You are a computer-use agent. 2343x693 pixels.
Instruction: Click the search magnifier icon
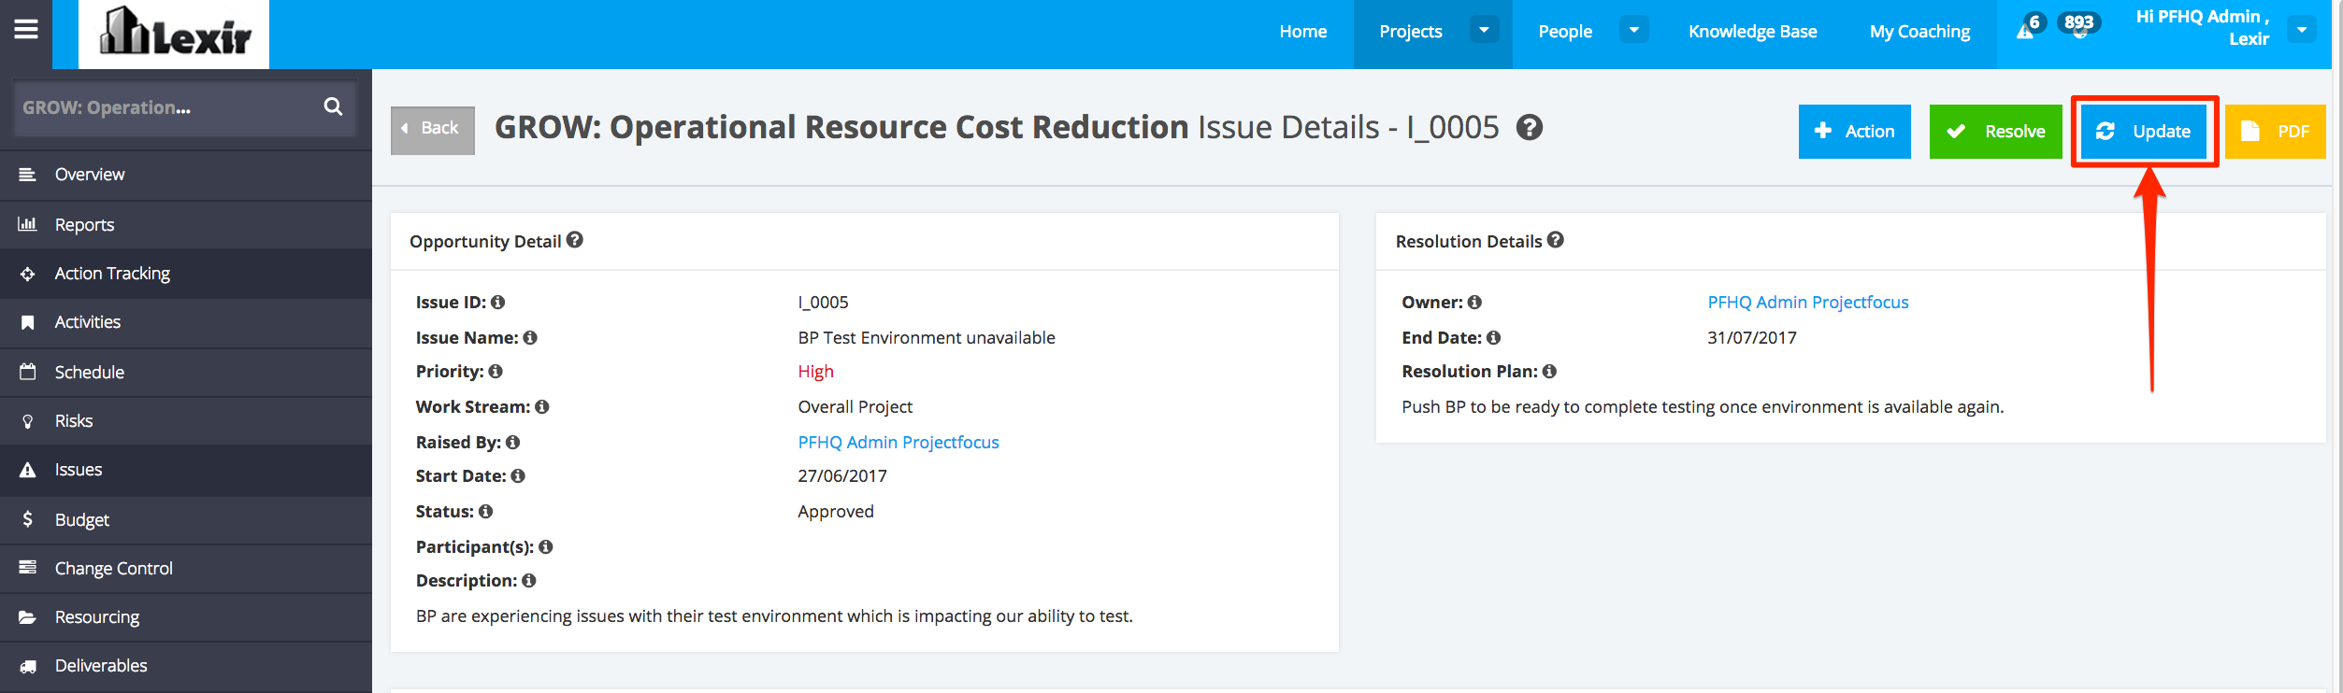tap(333, 106)
